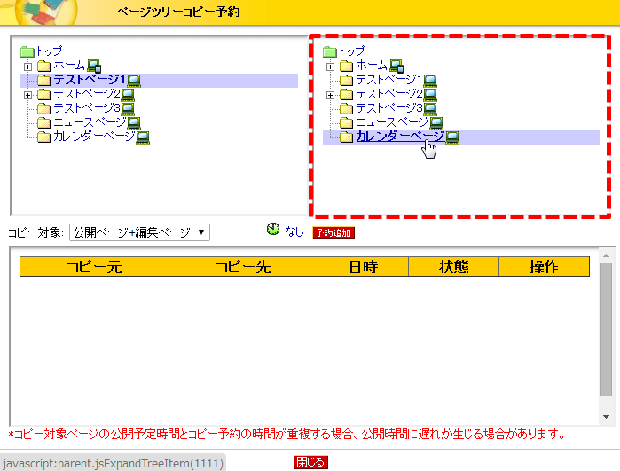Select ホーム in the right destination tree
Image resolution: width=620 pixels, height=471 pixels.
(372, 66)
